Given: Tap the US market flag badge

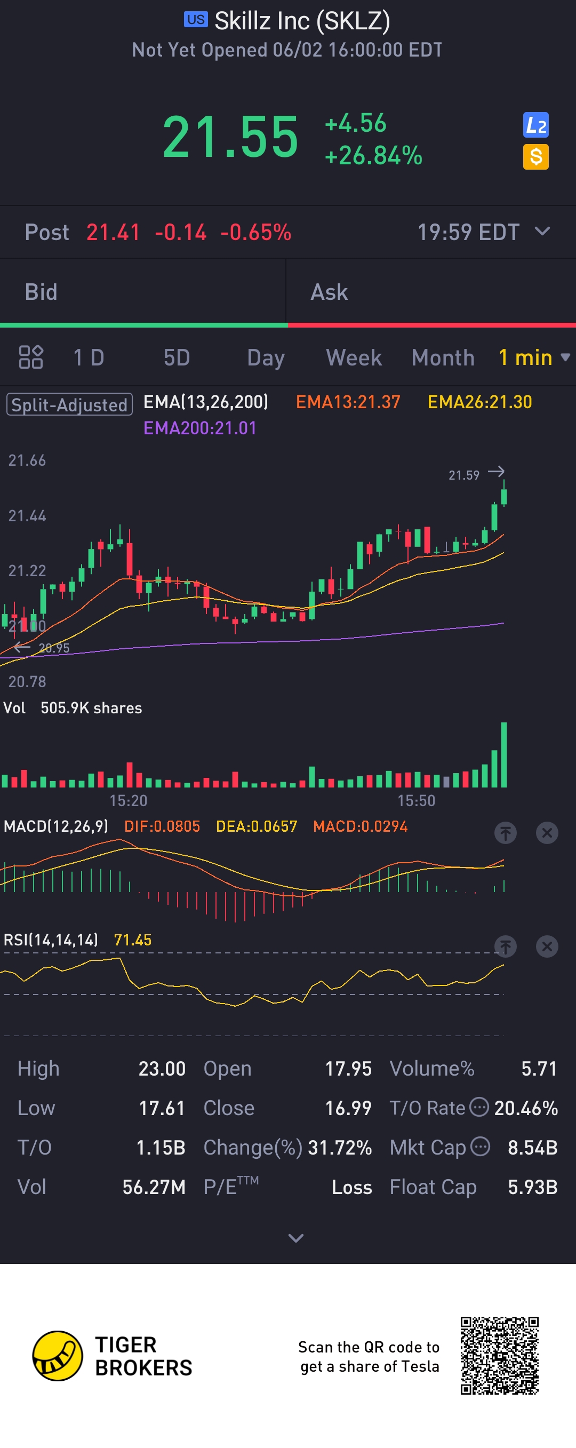Looking at the screenshot, I should point(196,19).
